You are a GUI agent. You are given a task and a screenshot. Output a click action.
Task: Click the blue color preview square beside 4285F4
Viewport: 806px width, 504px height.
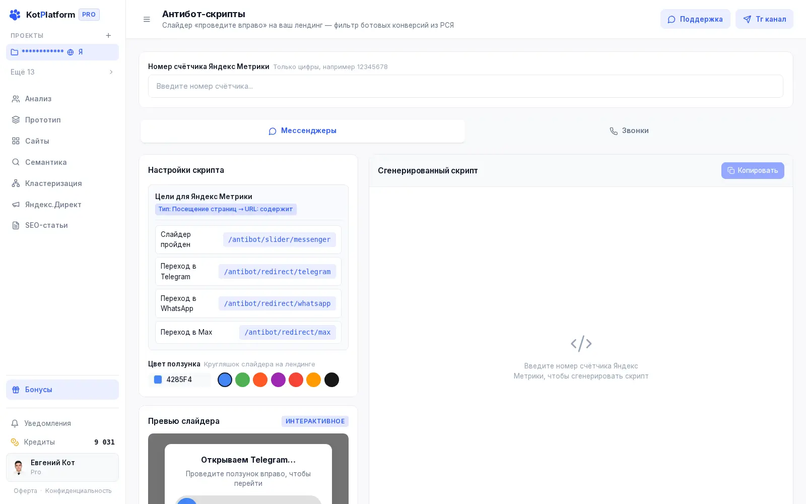(158, 380)
